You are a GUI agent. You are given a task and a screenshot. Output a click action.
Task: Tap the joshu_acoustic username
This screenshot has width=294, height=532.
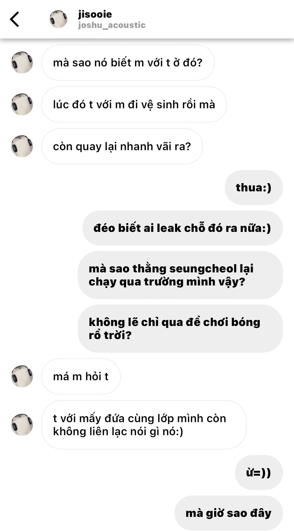tap(112, 25)
